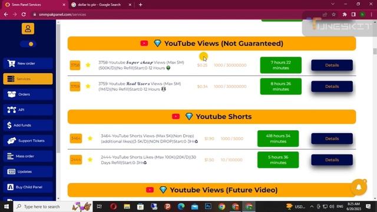Bookmark this page with star icon
Image resolution: width=377 pixels, height=212 pixels.
click(x=334, y=14)
